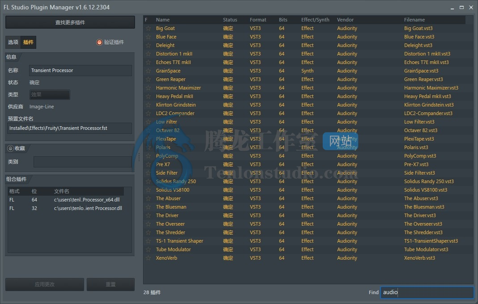Click the 重置 reset button
This screenshot has height=304, width=478.
[x=110, y=284]
